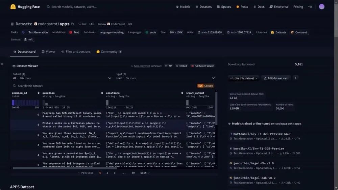This screenshot has width=338, height=190.
Task: Click the Hugging Face logo icon
Action: point(13,7)
